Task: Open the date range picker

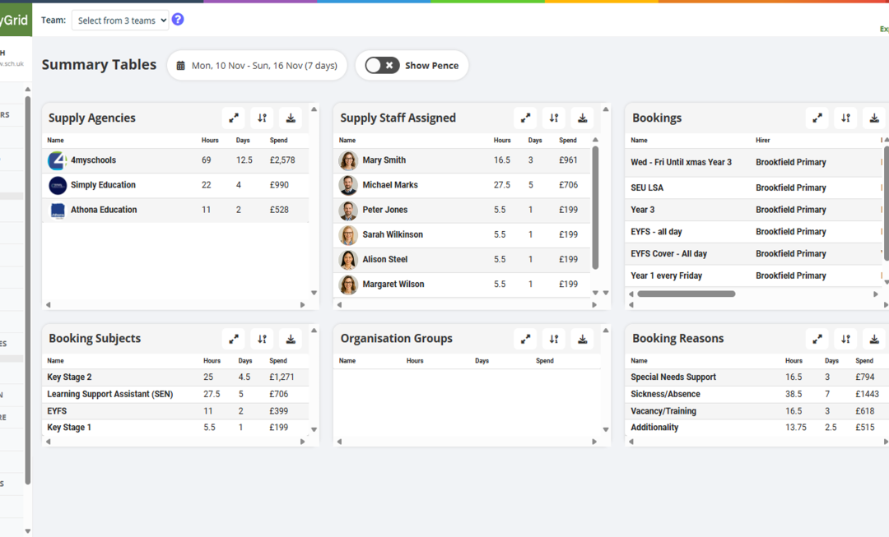Action: [257, 66]
